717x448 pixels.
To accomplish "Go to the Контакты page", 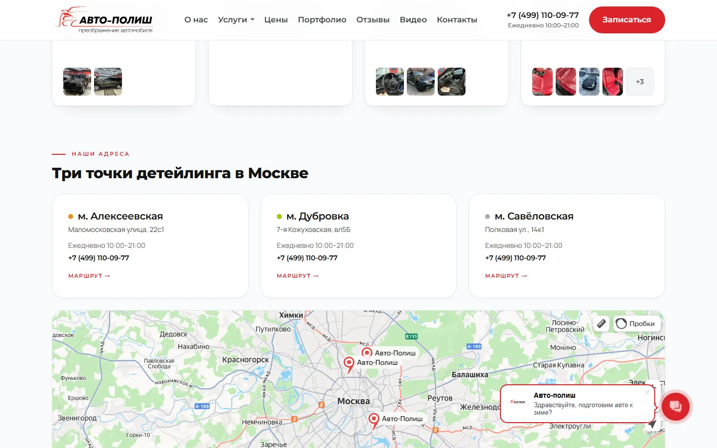I will [457, 20].
